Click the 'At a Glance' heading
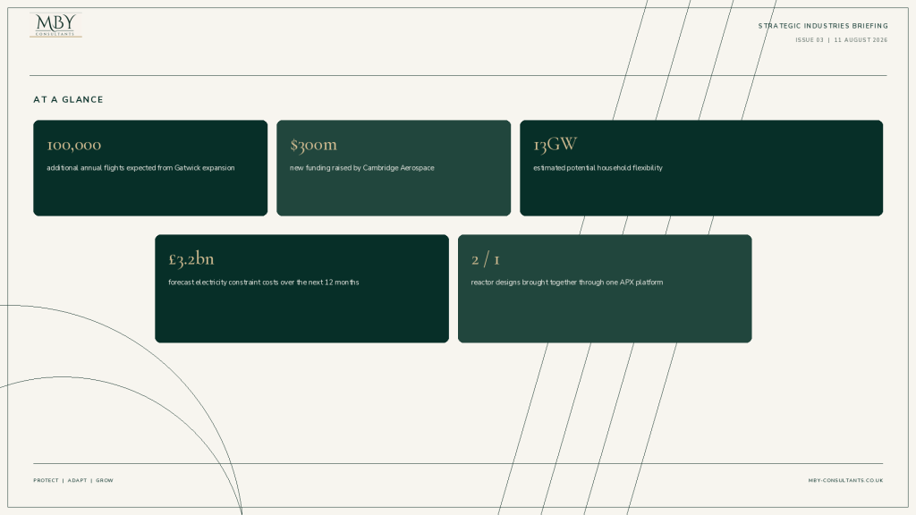Screen dimensions: 916x515 tap(68, 100)
